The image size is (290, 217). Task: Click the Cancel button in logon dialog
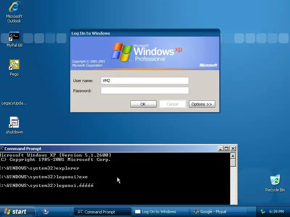[173, 104]
